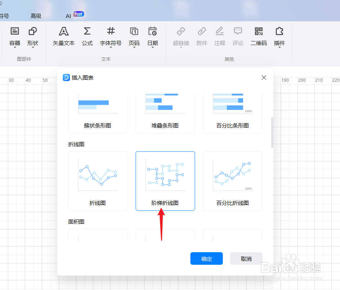Select the 折线图 line chart thumbnail

(98, 180)
